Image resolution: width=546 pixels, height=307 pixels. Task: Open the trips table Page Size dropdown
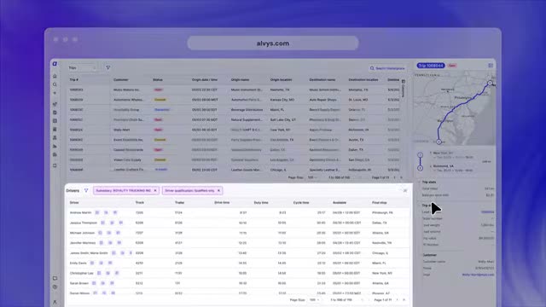[313, 177]
